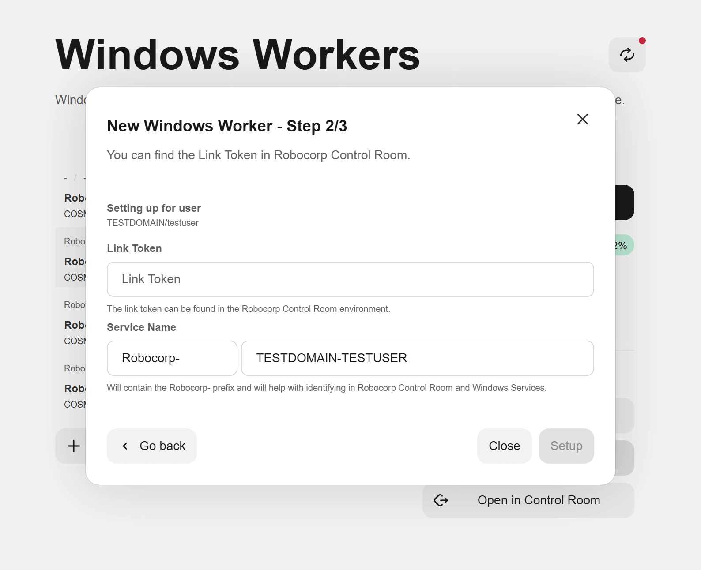Click the 'Windows Workers' page title
701x570 pixels.
coord(238,55)
